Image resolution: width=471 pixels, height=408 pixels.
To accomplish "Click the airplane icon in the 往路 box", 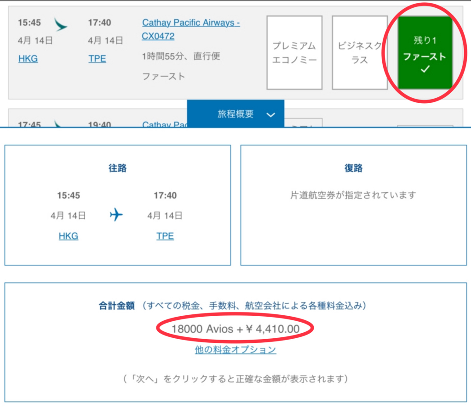I will pos(116,215).
